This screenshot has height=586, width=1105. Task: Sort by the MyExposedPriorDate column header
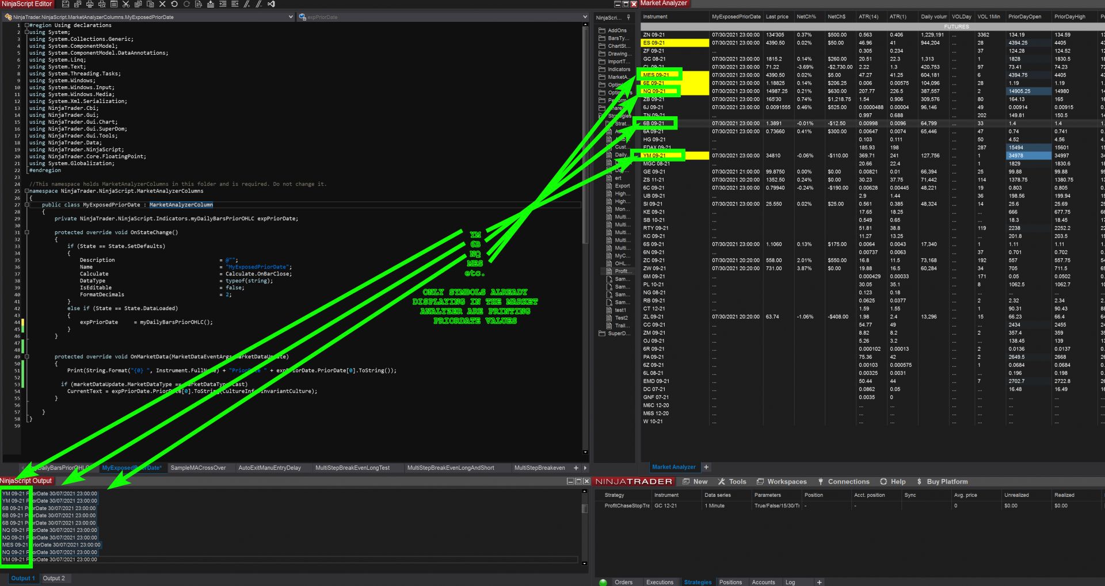coord(736,17)
